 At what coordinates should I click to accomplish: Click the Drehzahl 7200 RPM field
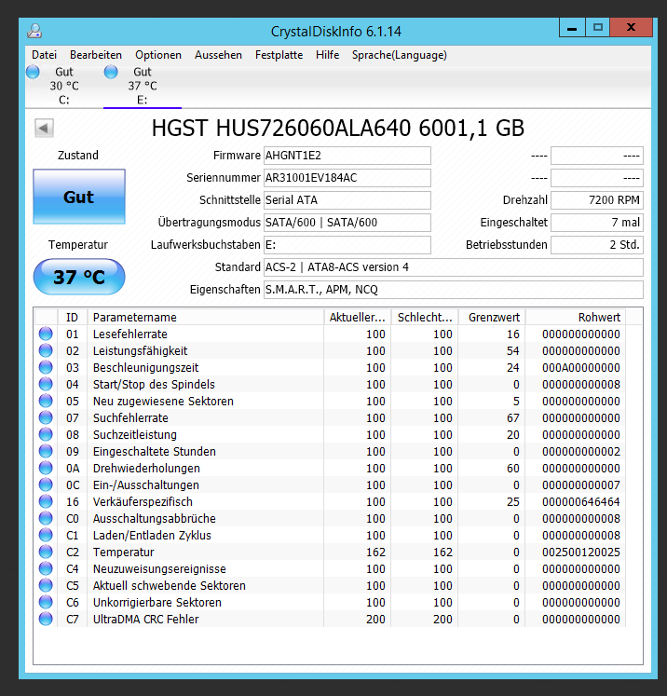pos(597,200)
